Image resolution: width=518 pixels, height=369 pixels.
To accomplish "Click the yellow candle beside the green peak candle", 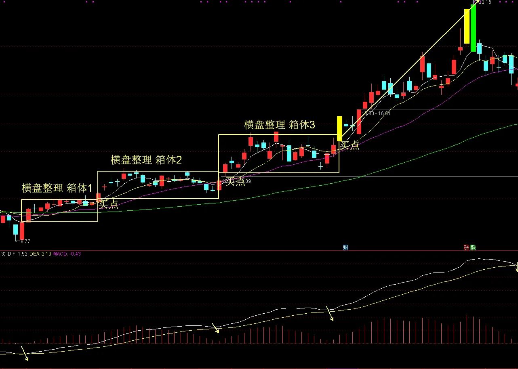I will 467,26.
